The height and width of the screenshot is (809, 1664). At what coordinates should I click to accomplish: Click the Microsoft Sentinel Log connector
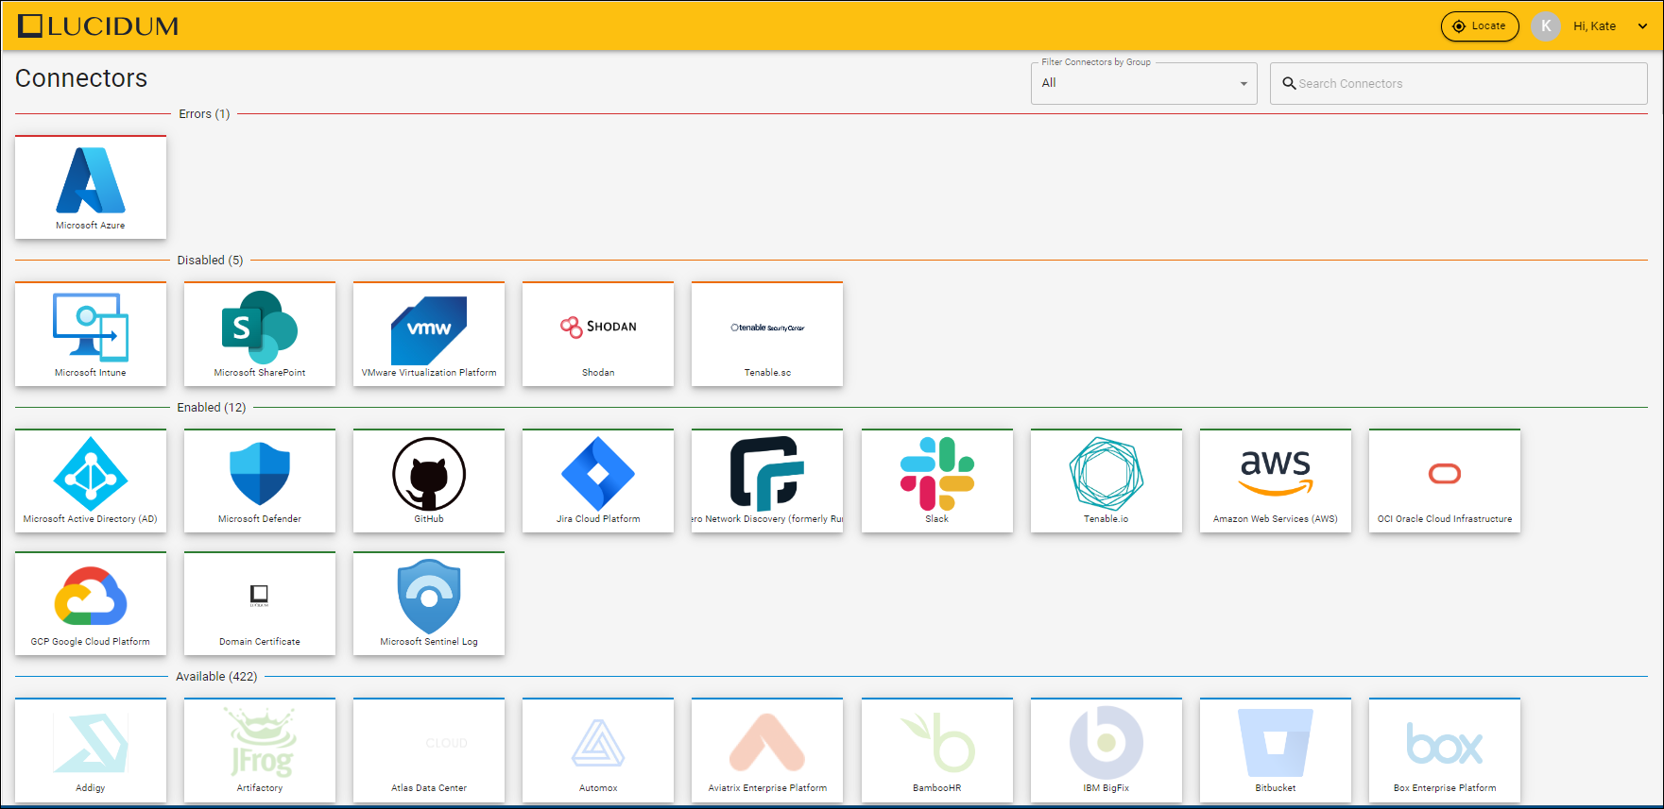[429, 603]
